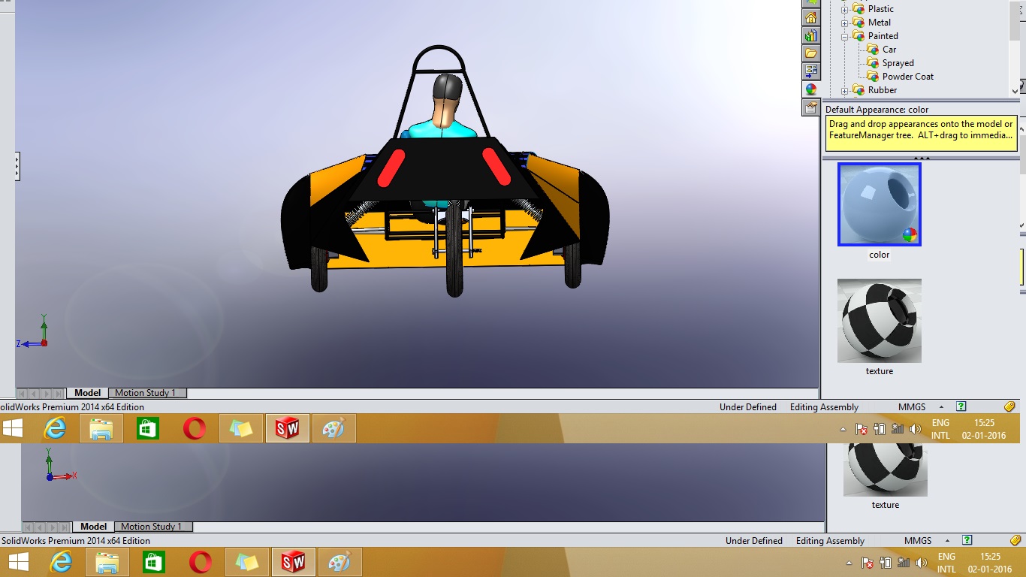1026x577 pixels.
Task: Open Action Center flag on upper taskbar
Action: point(863,430)
